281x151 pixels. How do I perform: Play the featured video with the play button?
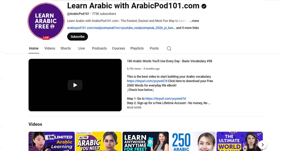click(x=75, y=85)
